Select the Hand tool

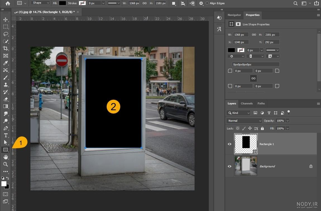pos(6,157)
